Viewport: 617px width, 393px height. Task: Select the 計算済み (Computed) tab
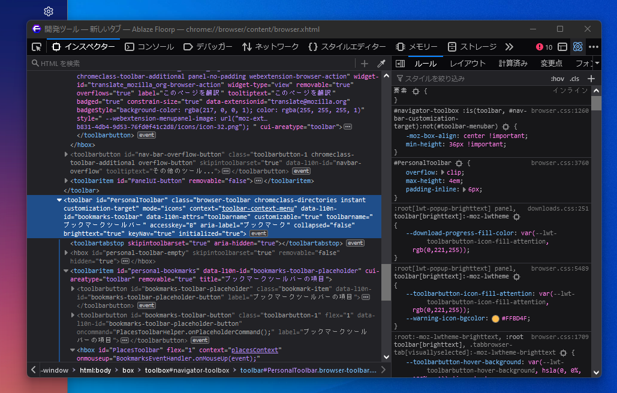[x=513, y=64]
